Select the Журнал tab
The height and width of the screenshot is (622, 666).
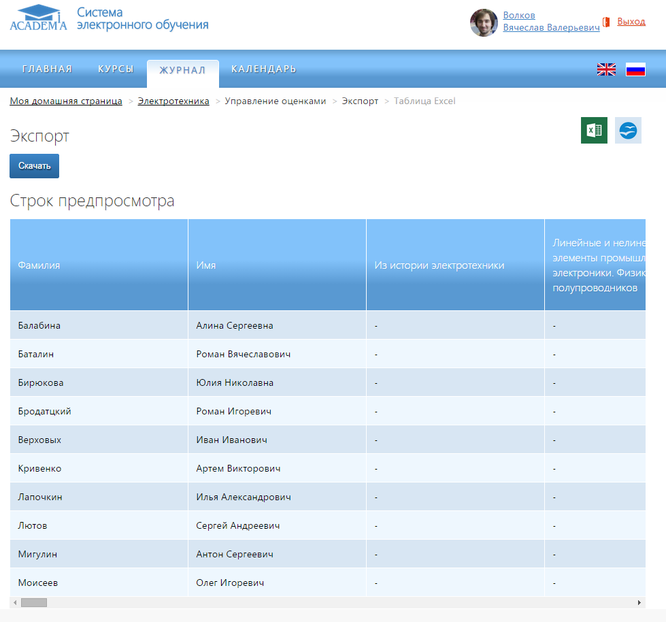pyautogui.click(x=182, y=70)
